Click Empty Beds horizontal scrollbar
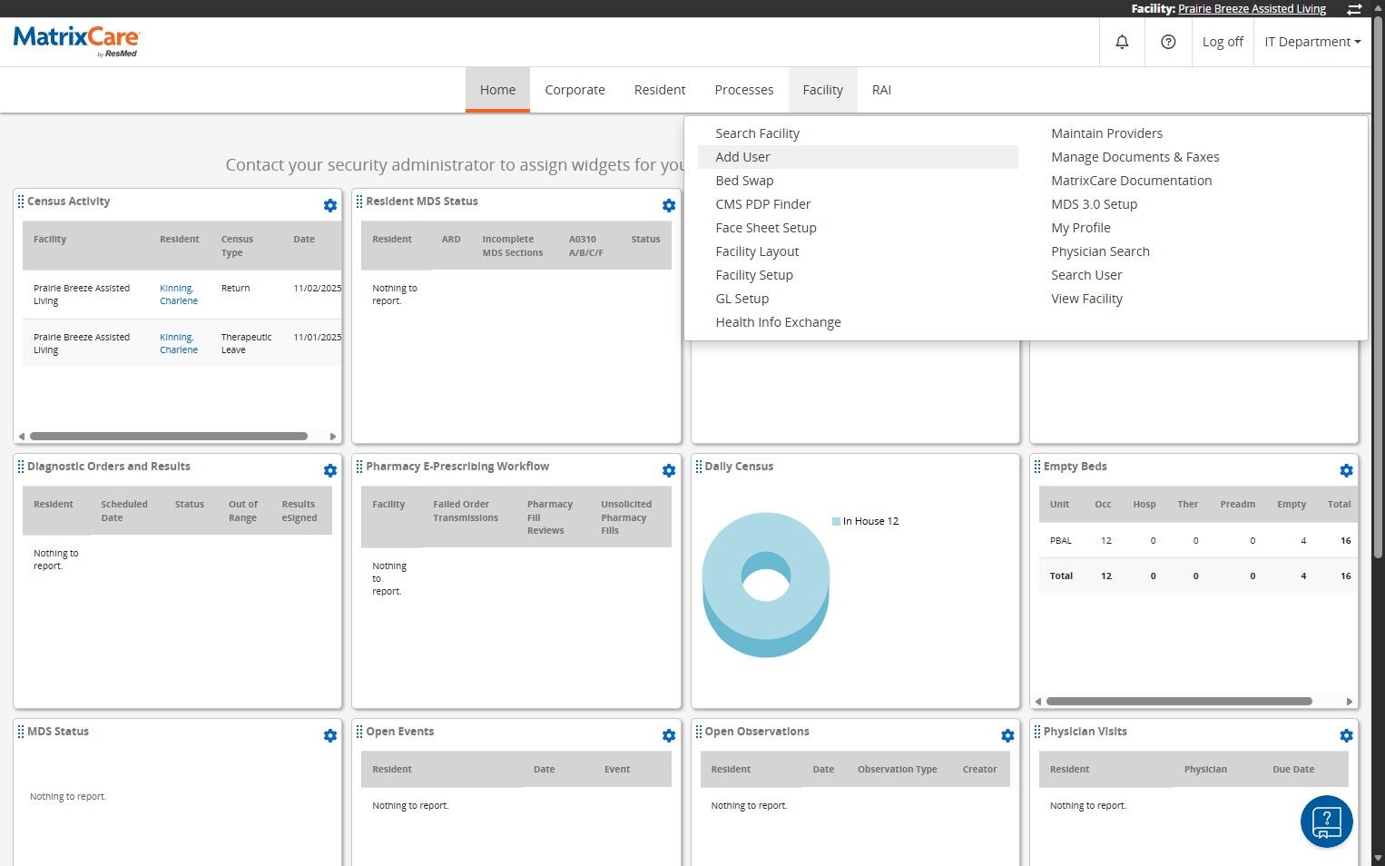The image size is (1385, 866). (1179, 702)
